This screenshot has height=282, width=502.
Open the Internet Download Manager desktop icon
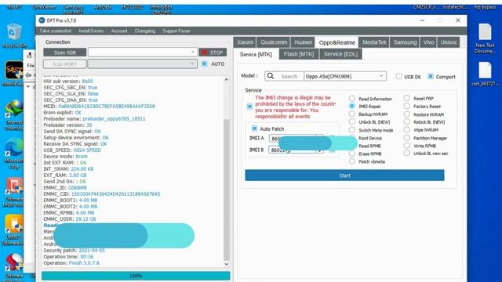click(x=14, y=115)
